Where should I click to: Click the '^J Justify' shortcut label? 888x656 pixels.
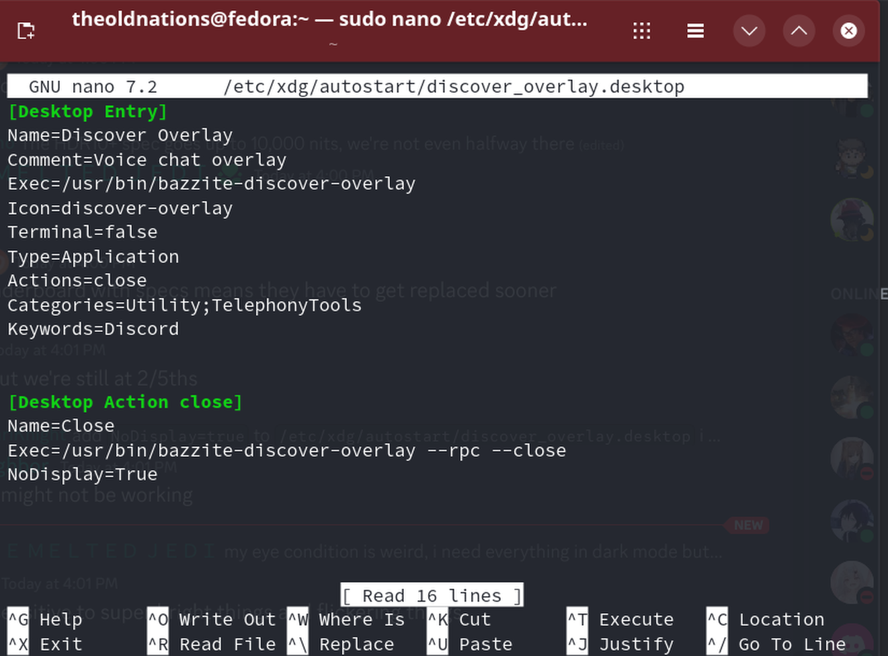[x=620, y=645]
